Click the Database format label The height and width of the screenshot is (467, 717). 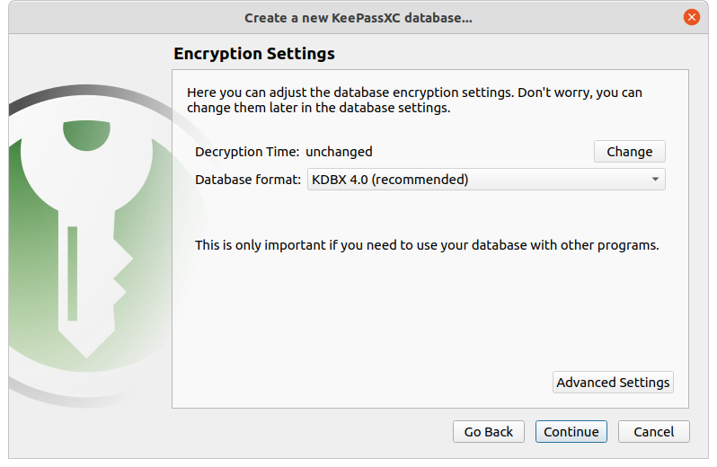click(x=248, y=180)
